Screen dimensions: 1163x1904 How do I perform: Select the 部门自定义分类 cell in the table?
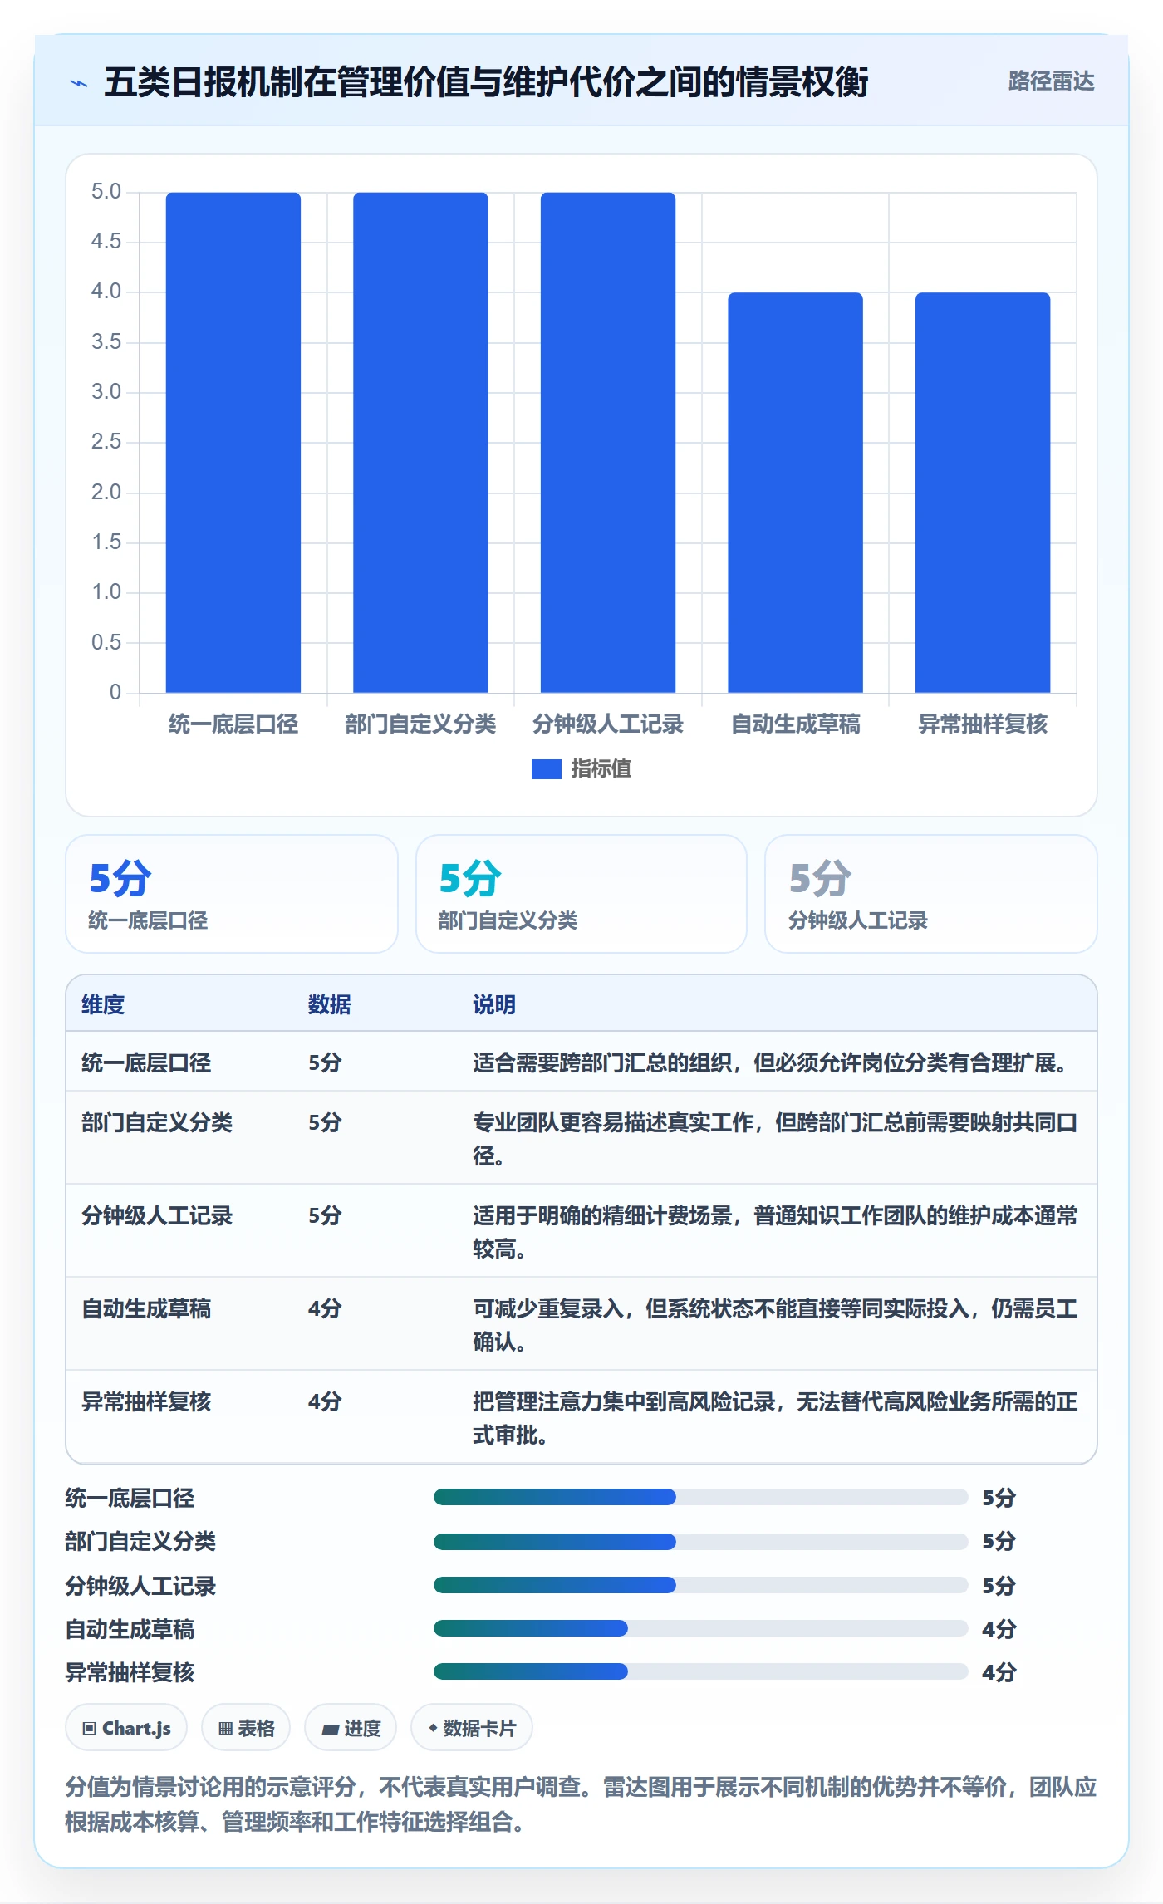(x=157, y=1122)
